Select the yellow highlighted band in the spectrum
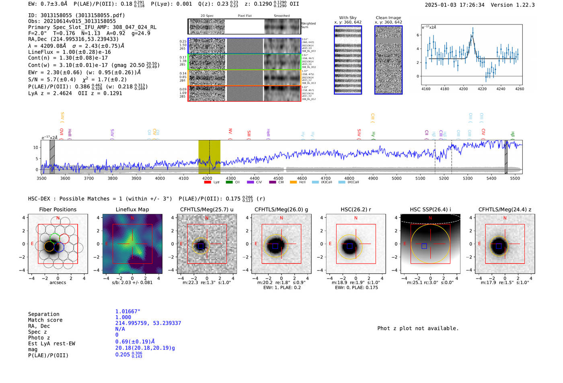Image resolution: width=563 pixels, height=383 pixels. pos(209,157)
